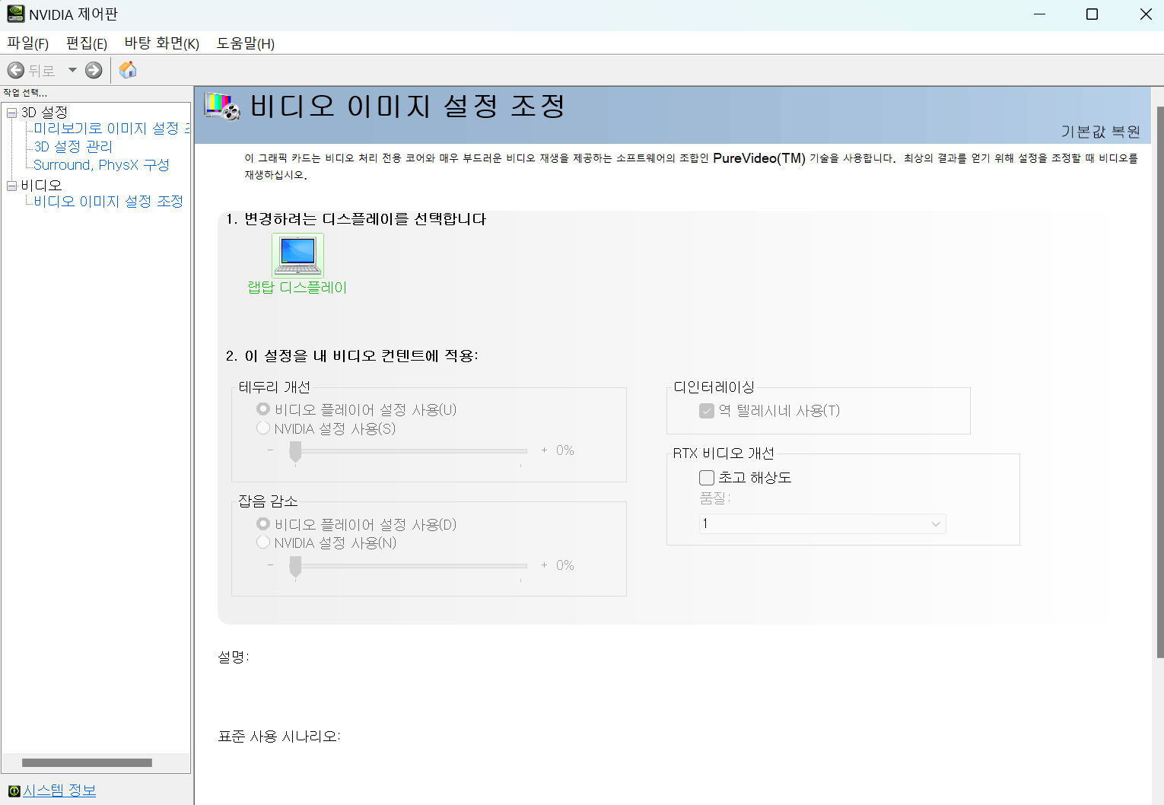Open the 시스템 정보 link

click(x=59, y=791)
